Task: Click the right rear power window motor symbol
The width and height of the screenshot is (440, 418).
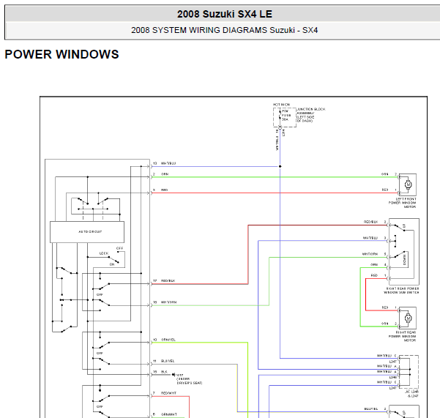Action: click(408, 318)
